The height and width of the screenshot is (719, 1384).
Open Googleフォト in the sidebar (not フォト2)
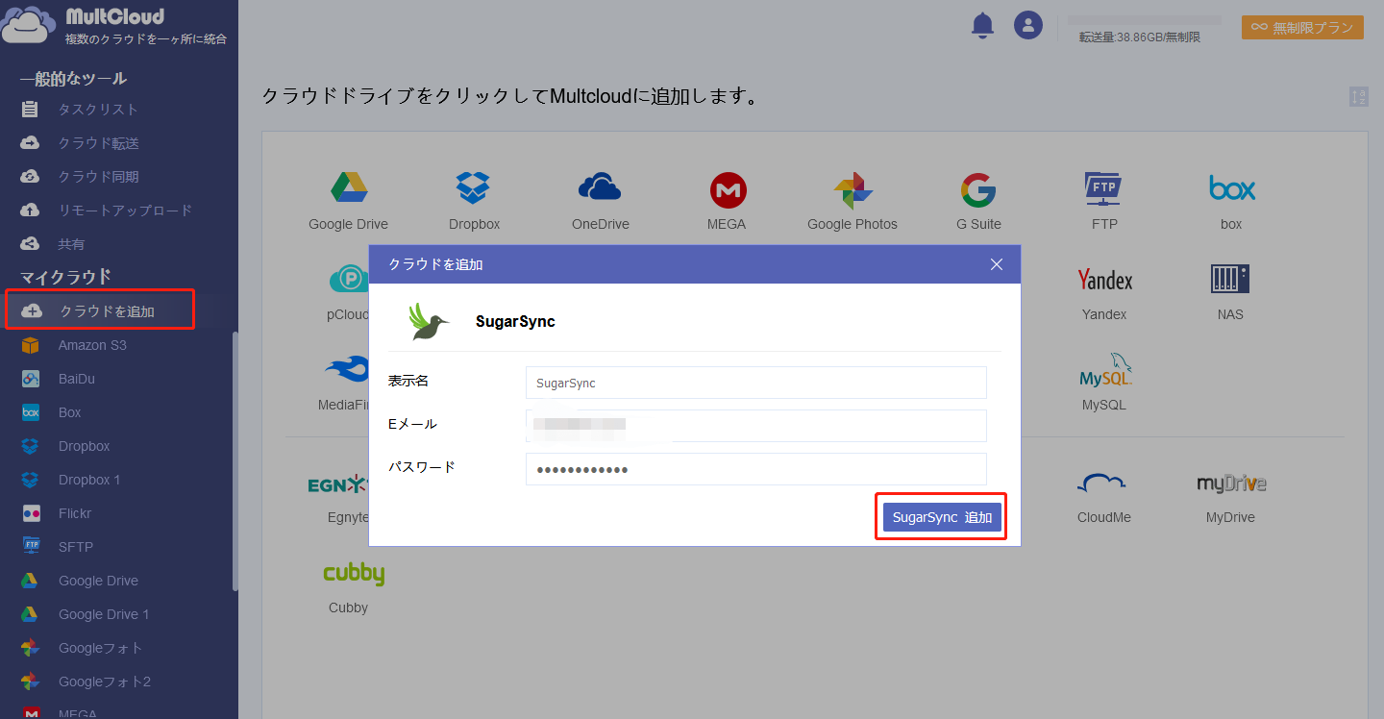pyautogui.click(x=100, y=648)
